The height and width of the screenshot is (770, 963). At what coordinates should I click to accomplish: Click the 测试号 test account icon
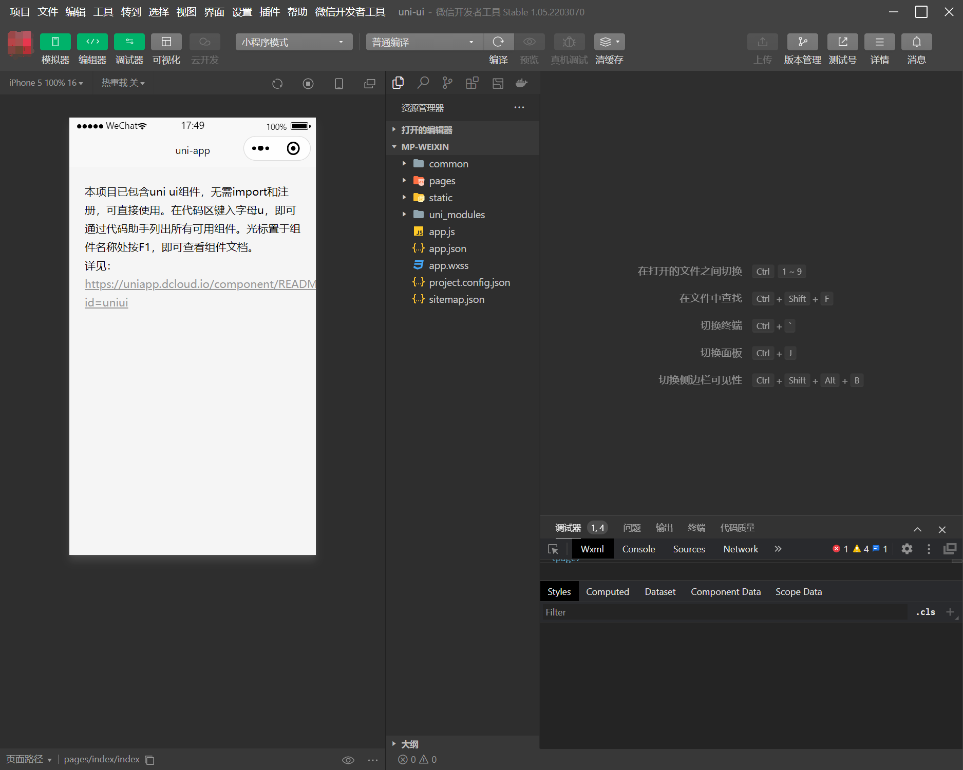[843, 42]
